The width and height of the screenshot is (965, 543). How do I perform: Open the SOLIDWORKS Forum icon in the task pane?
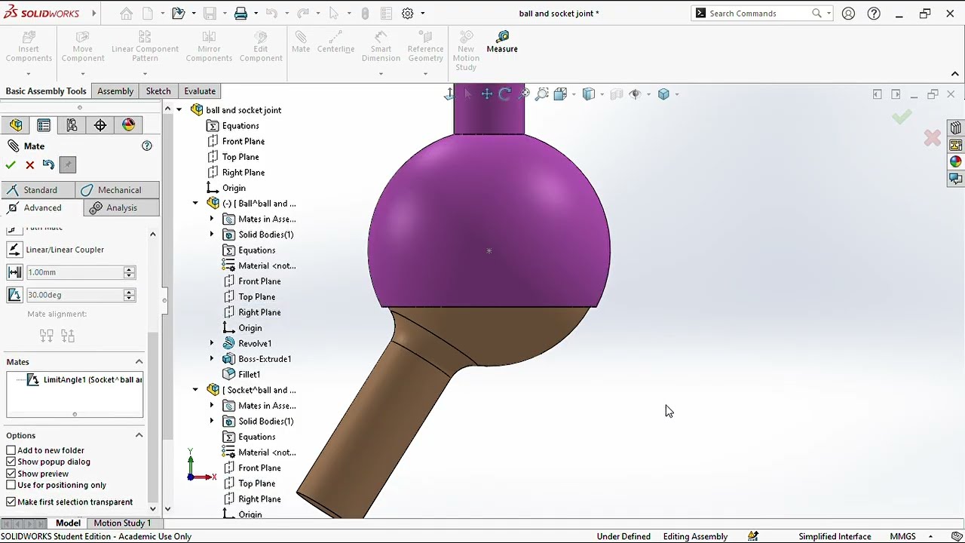(955, 179)
